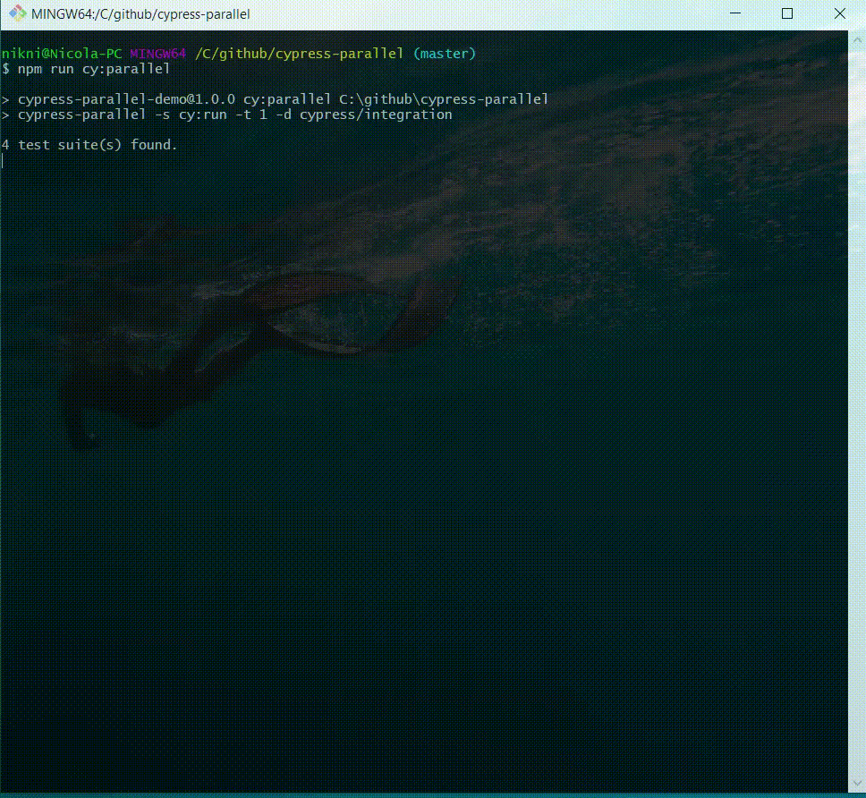Click the C:\github\cypress-parallel path in output
This screenshot has width=866, height=798.
(444, 99)
